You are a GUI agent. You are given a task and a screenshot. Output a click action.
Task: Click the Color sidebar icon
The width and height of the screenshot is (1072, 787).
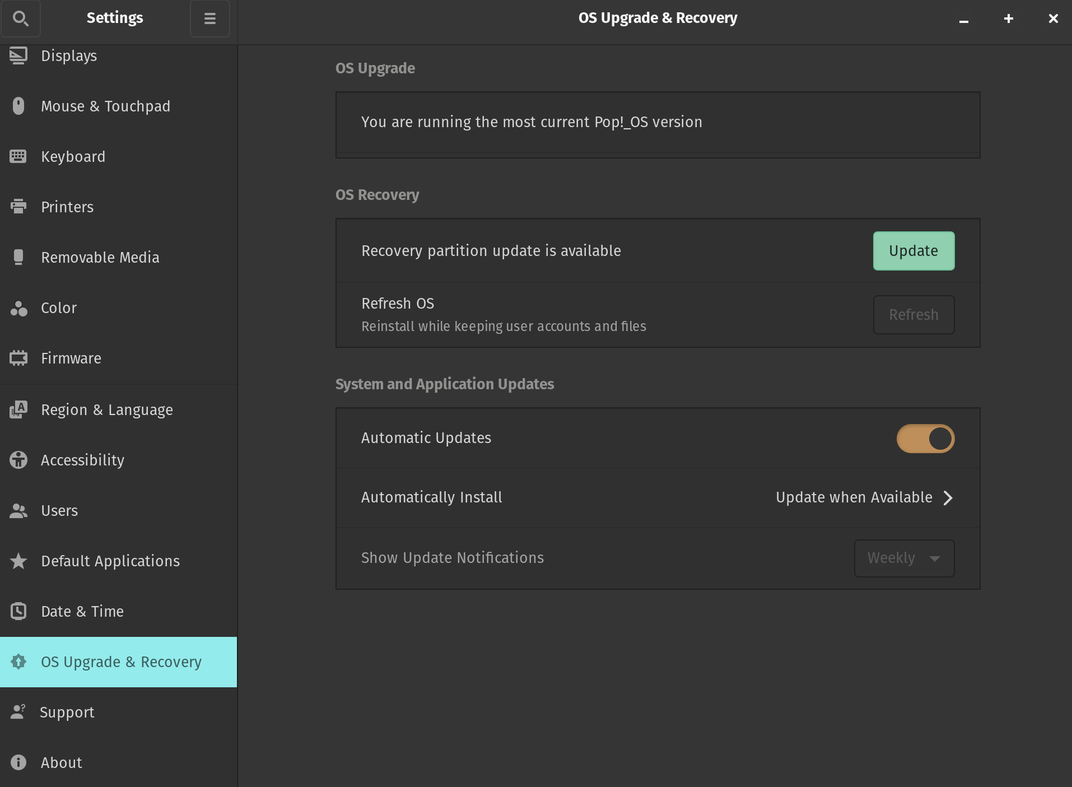18,308
